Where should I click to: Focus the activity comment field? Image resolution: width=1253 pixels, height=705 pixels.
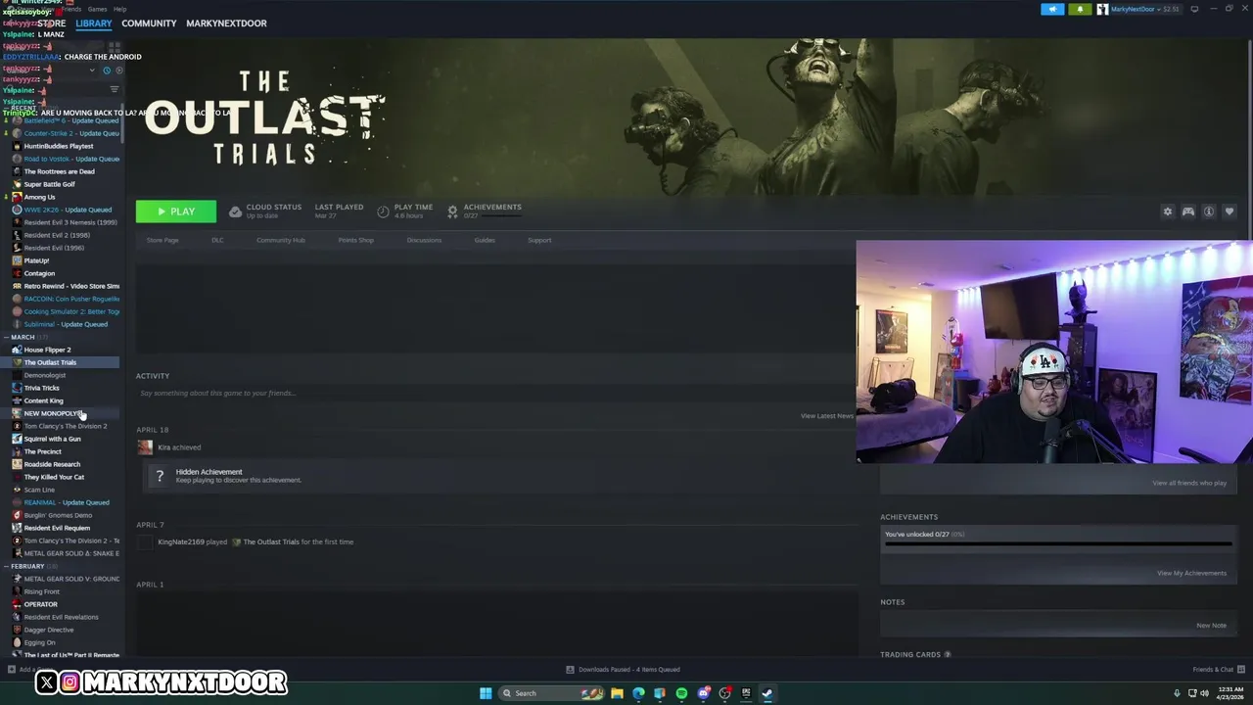[494, 394]
